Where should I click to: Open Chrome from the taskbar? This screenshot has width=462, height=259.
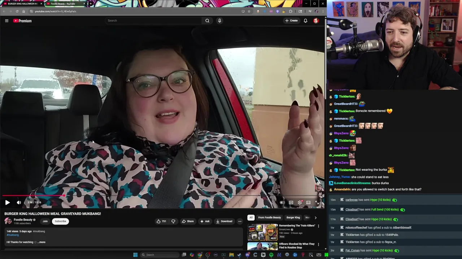[200, 255]
